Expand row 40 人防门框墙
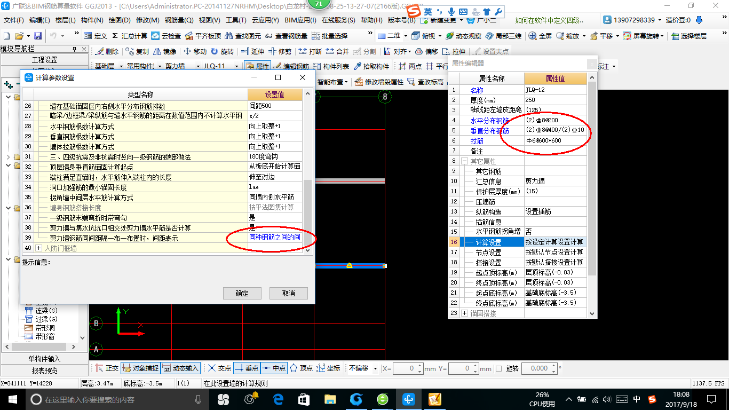Image resolution: width=729 pixels, height=410 pixels. click(x=38, y=248)
